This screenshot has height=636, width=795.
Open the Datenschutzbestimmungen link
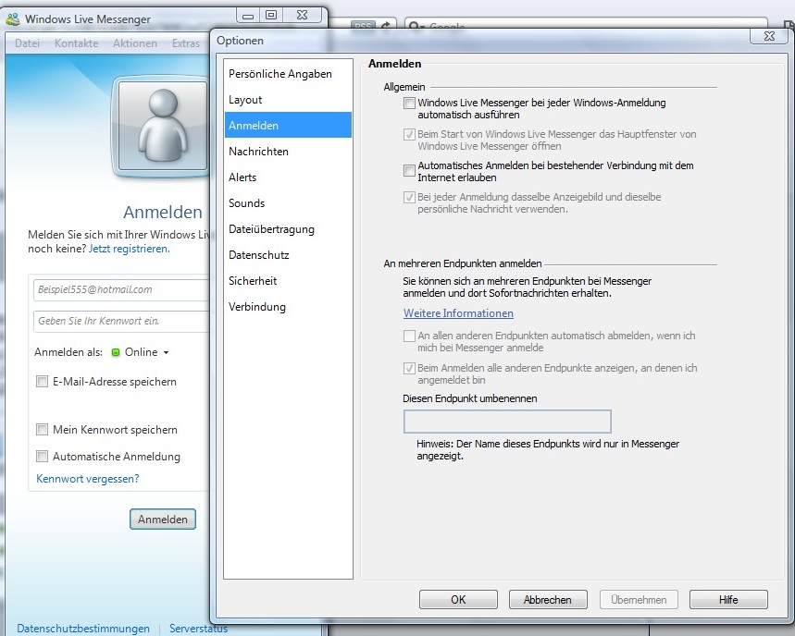tap(83, 629)
